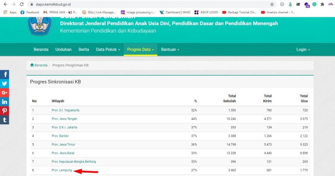Image resolution: width=335 pixels, height=176 pixels.
Task: Share page via Twitter side icon
Action: pyautogui.click(x=4, y=84)
